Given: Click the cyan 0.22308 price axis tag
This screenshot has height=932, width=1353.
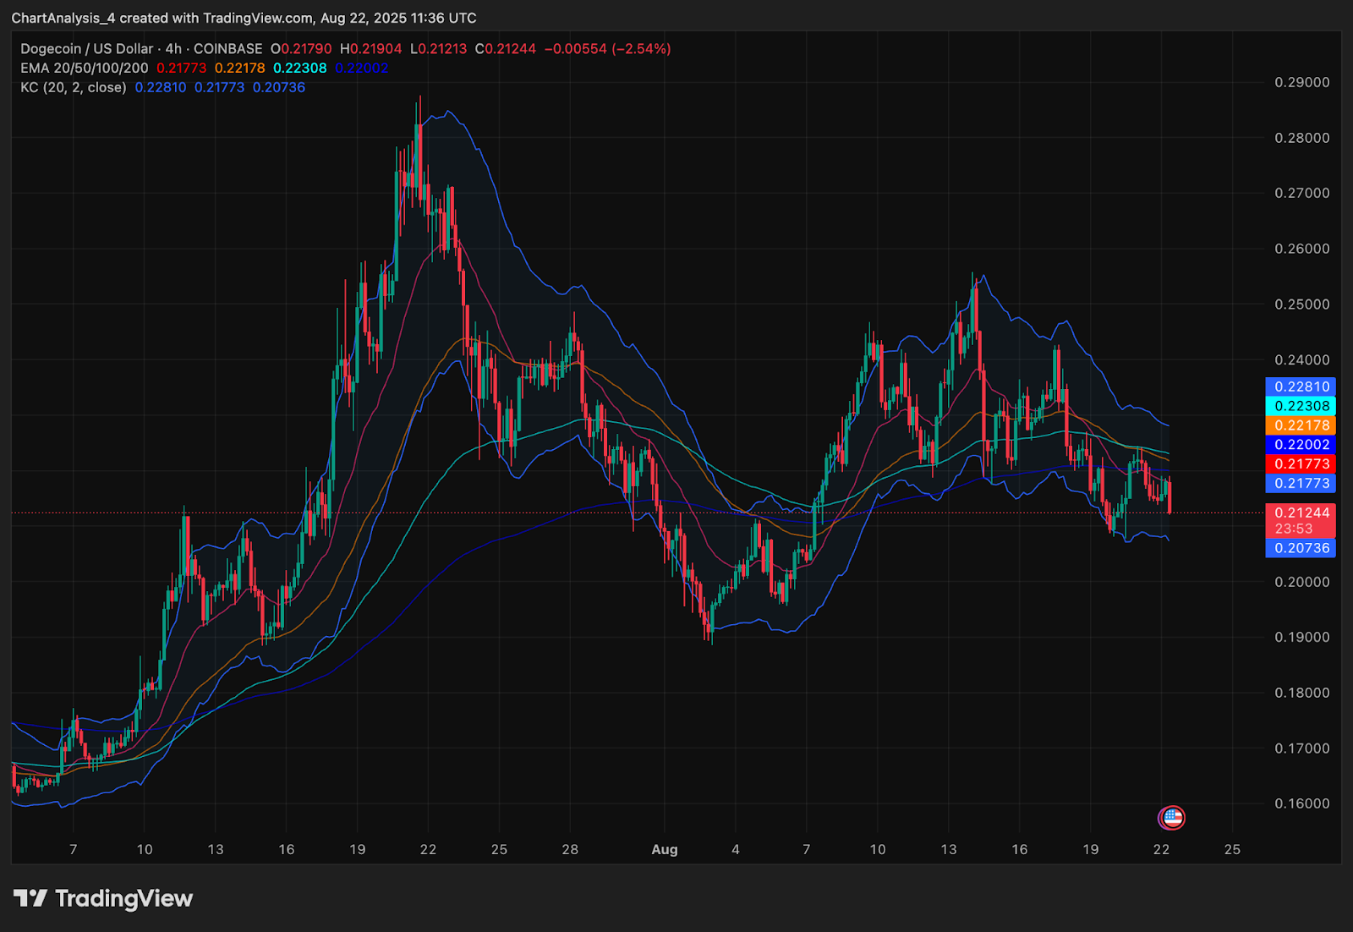Looking at the screenshot, I should (1301, 406).
